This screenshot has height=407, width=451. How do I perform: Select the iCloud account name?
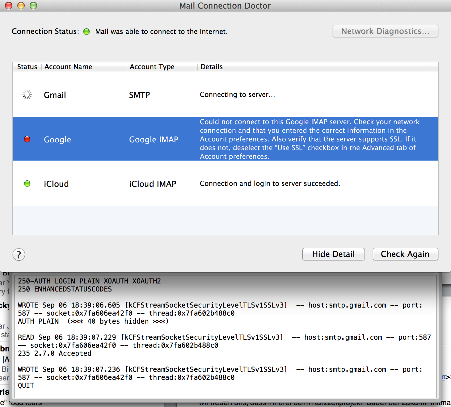56,184
